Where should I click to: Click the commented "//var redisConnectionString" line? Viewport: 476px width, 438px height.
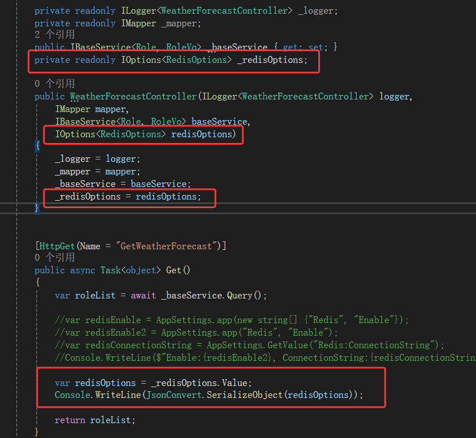(250, 345)
